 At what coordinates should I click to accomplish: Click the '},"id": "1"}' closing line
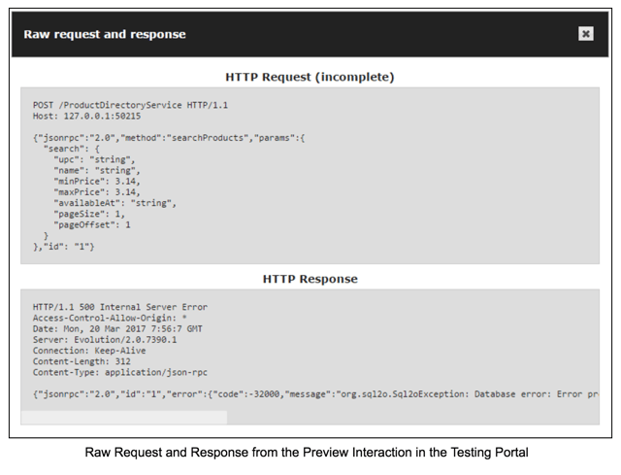[x=64, y=247]
